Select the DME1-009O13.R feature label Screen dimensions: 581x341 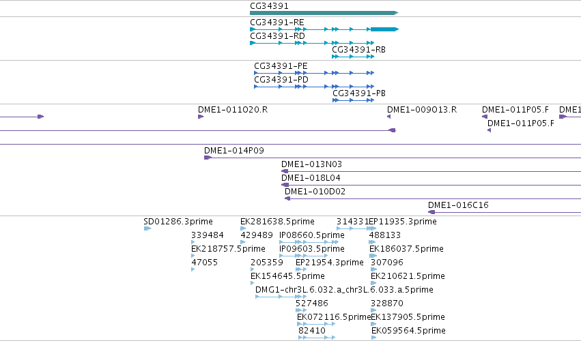[x=422, y=110]
